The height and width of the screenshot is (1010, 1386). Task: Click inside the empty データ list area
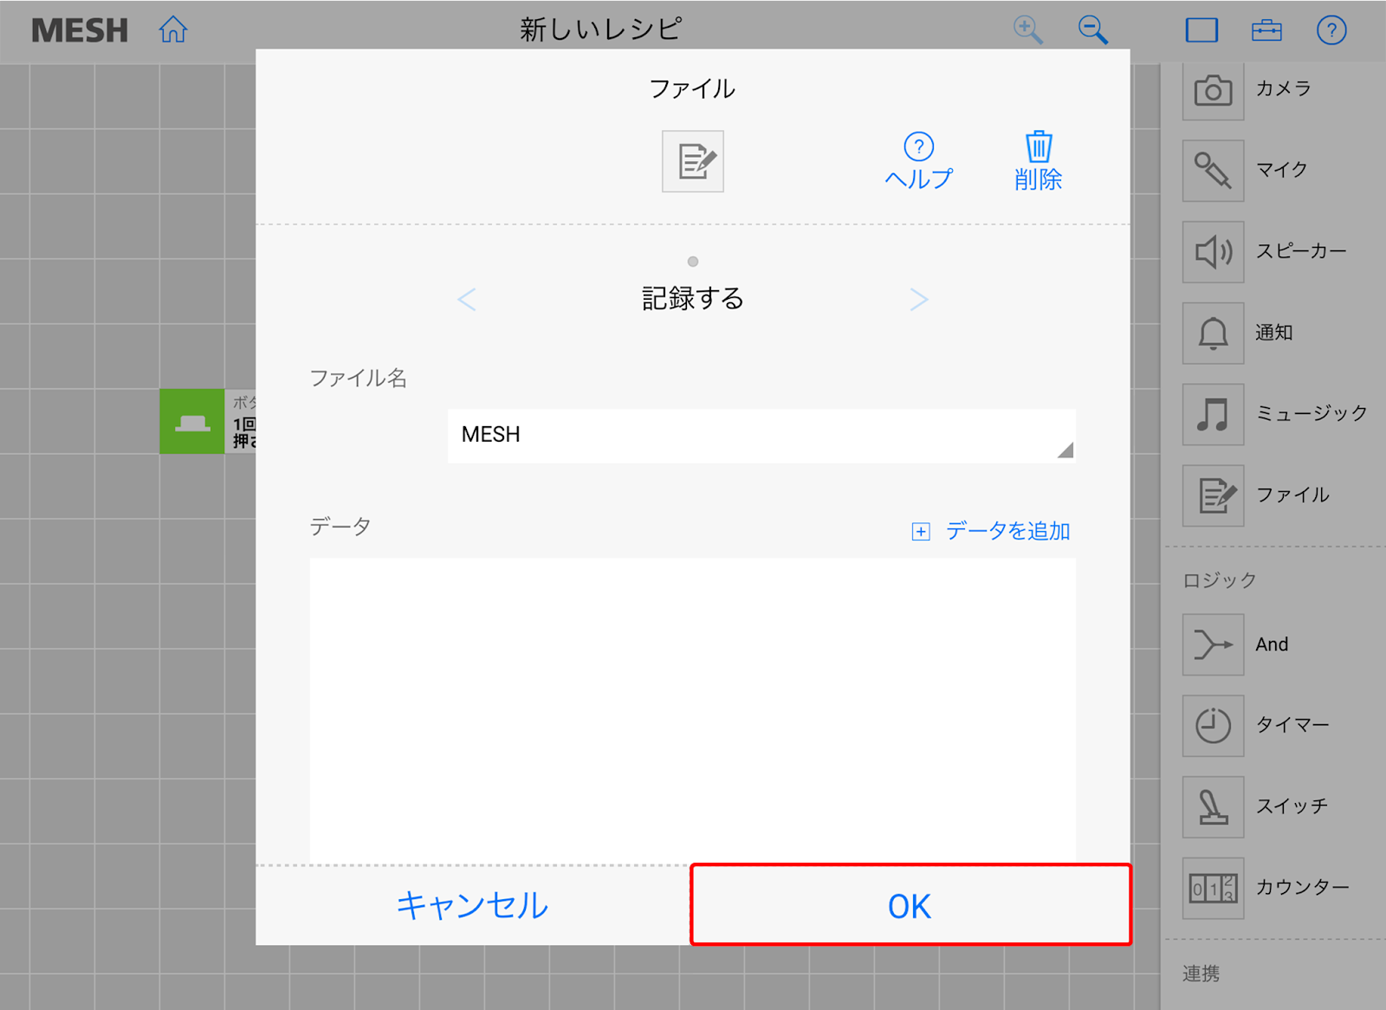click(x=693, y=710)
